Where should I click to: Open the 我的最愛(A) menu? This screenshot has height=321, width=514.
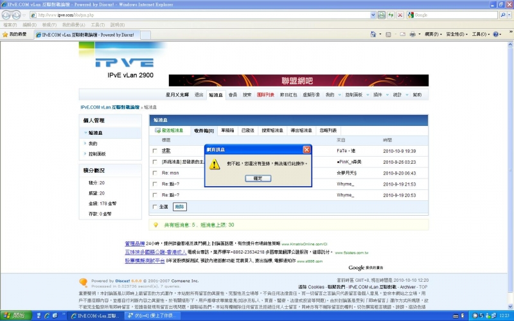tap(73, 25)
